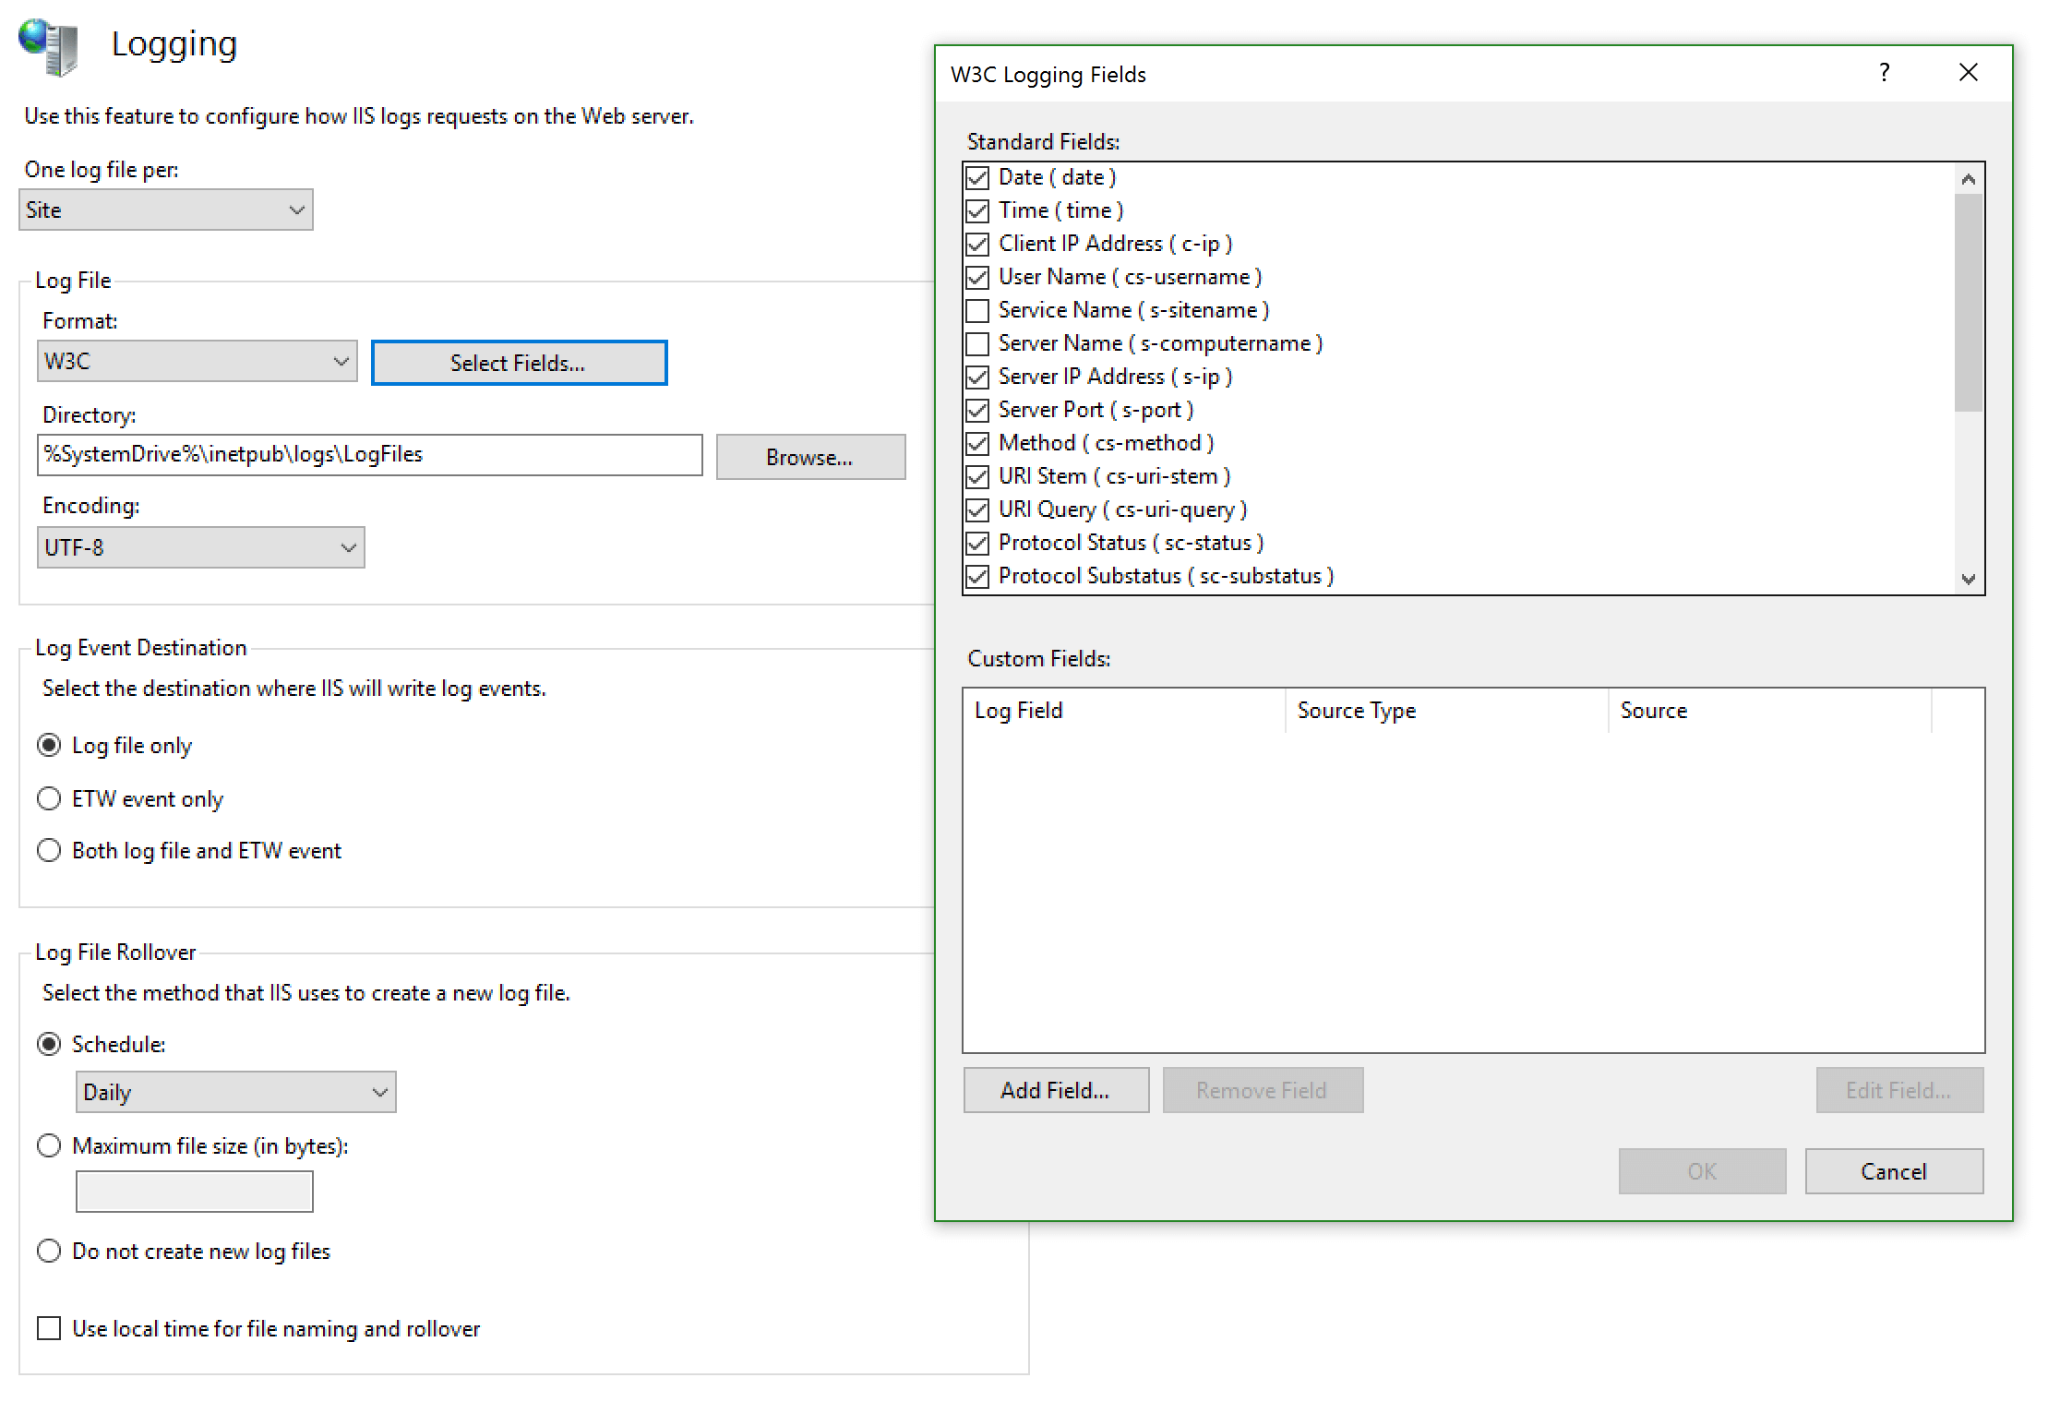Screen dimensions: 2060x1402
Task: Click the Add Field button in Custom Fields
Action: [x=1053, y=1091]
